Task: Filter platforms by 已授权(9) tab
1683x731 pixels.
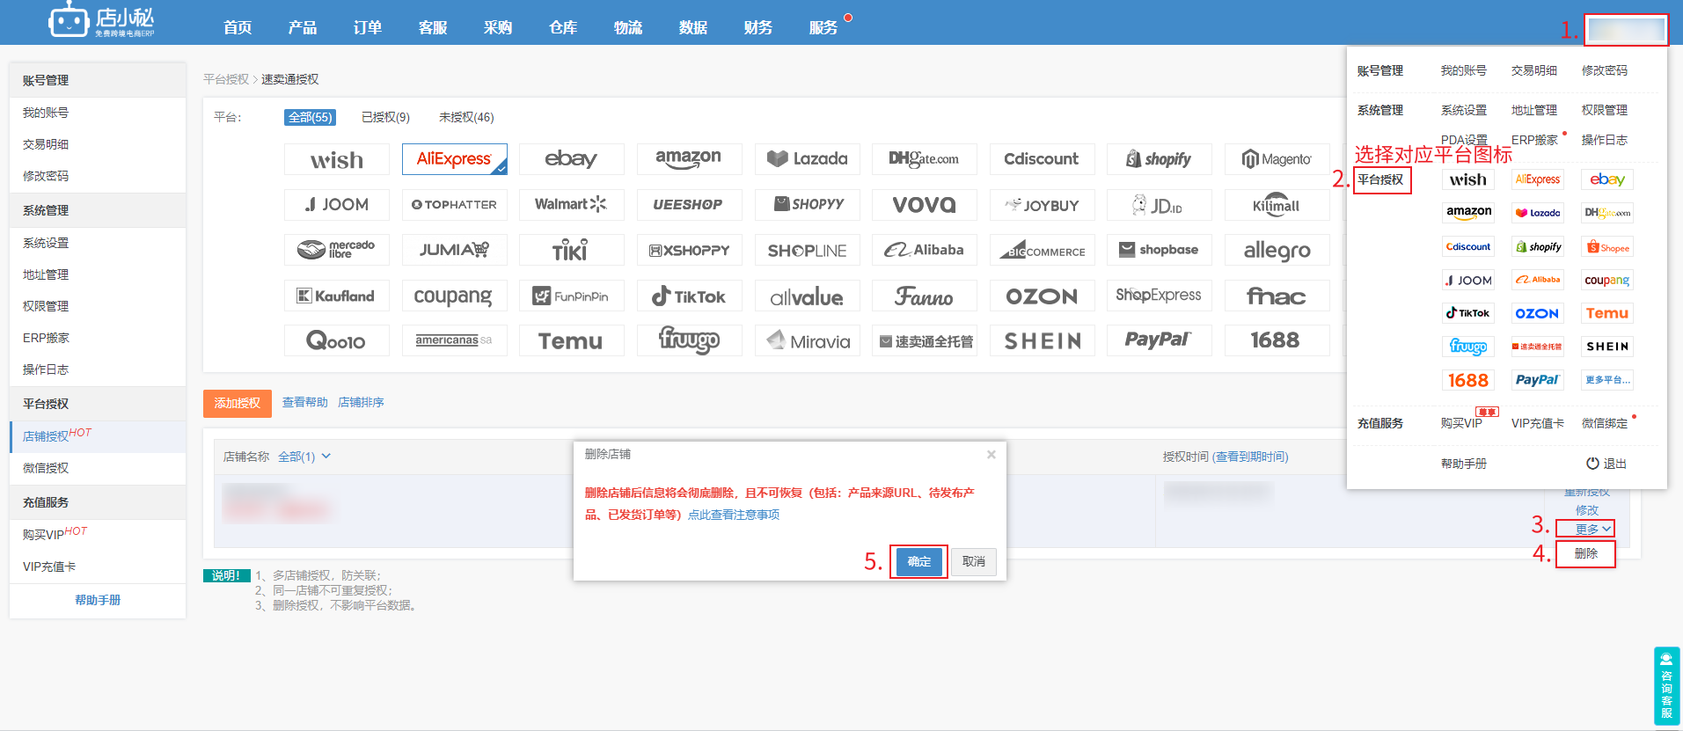Action: [x=385, y=117]
